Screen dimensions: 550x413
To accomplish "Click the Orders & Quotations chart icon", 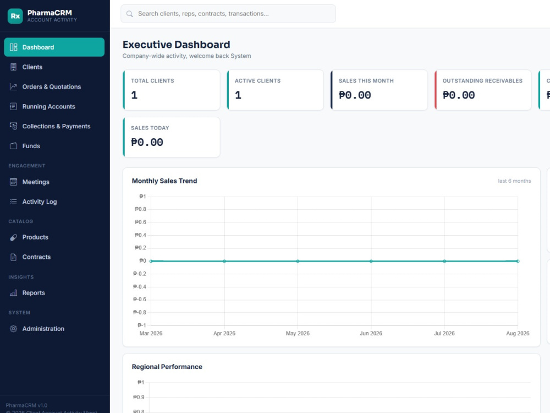I will (x=13, y=87).
